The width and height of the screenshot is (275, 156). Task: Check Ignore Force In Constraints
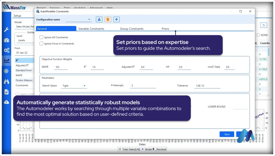point(41,43)
